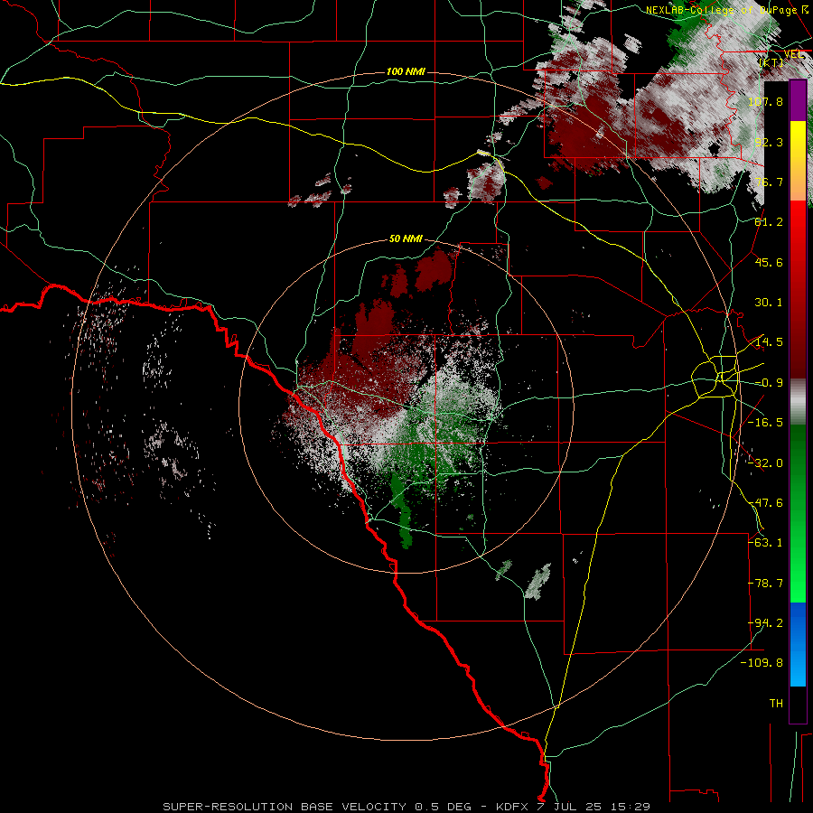Screen dimensions: 813x813
Task: Click the 100 NMI range ring label
Action: [x=406, y=71]
